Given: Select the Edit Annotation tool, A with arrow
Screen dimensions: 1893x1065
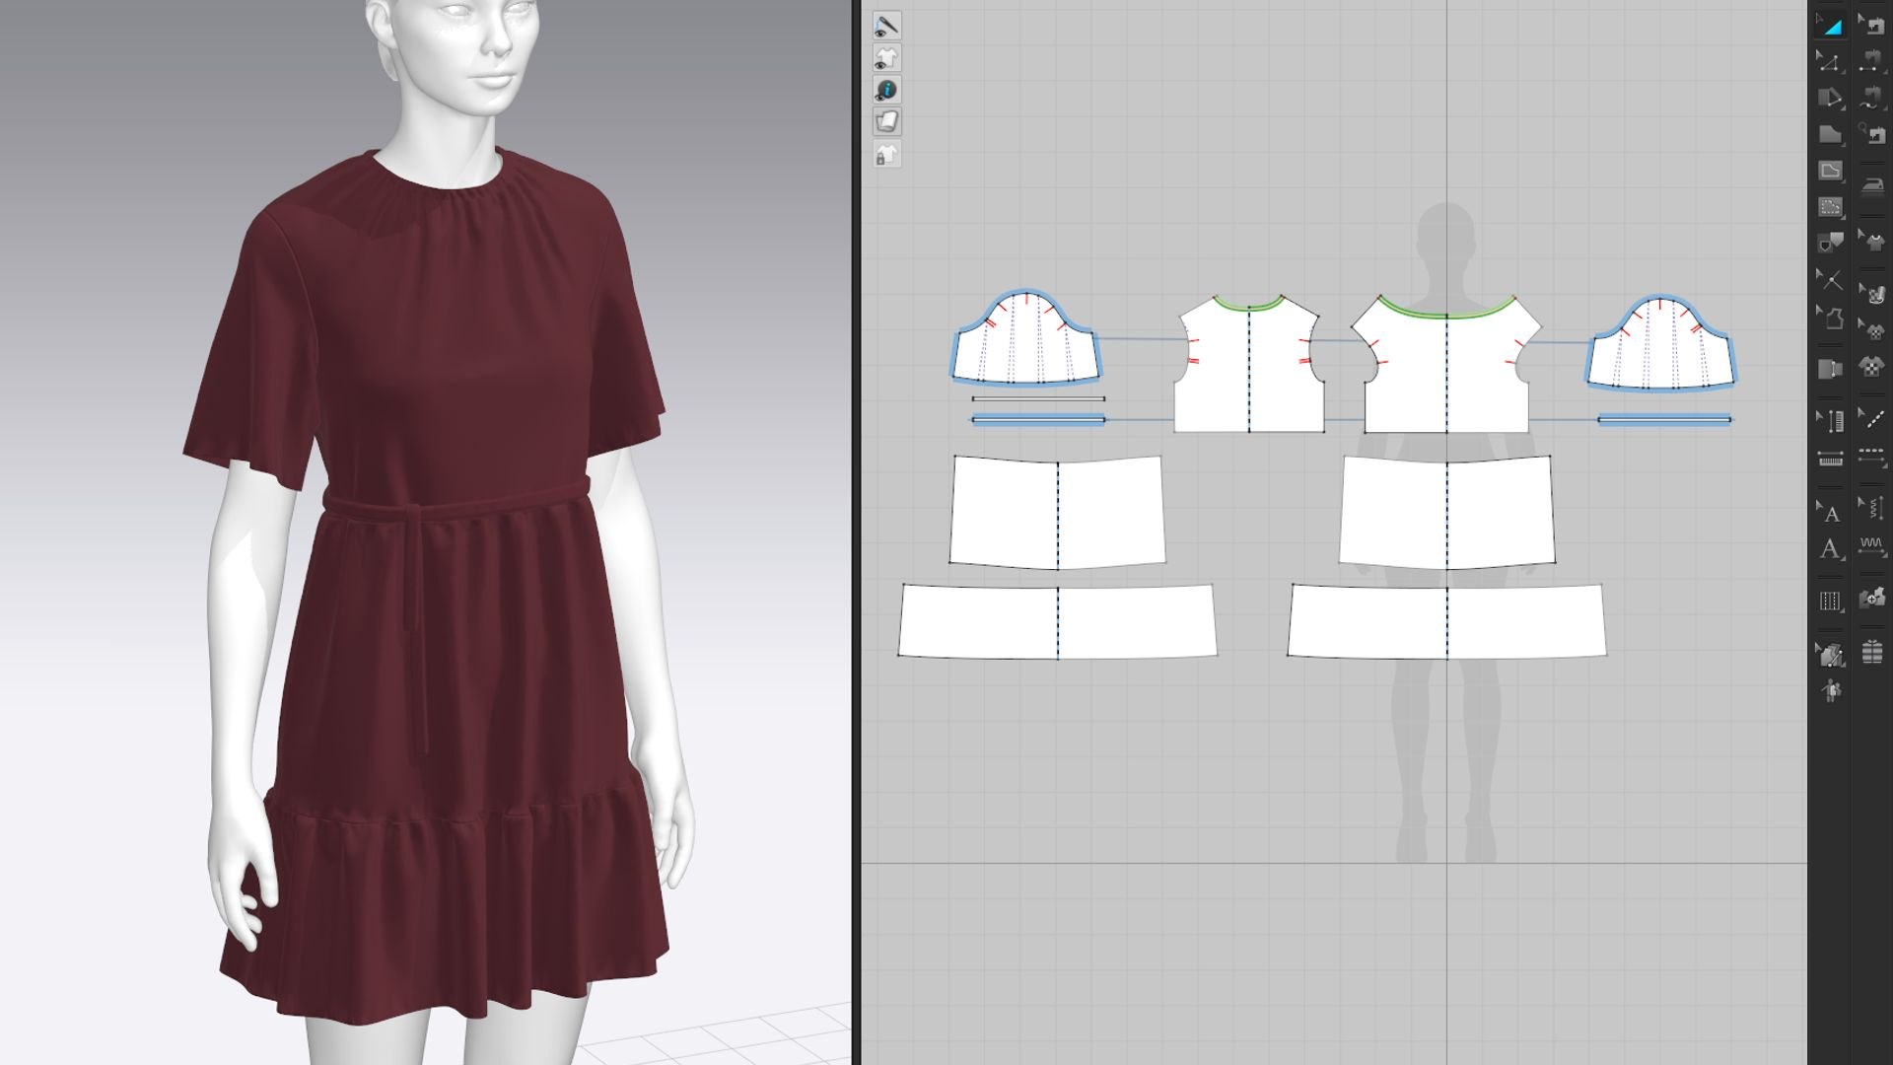Looking at the screenshot, I should click(1830, 512).
